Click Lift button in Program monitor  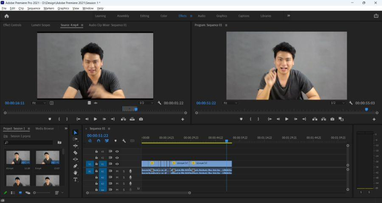tap(315, 119)
